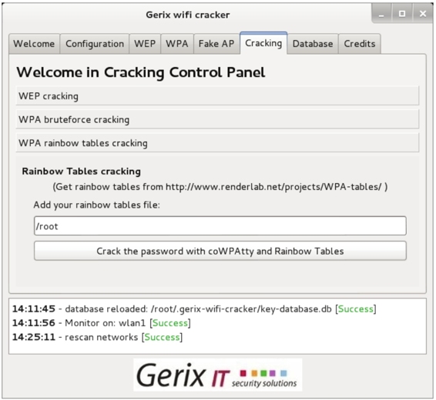The width and height of the screenshot is (436, 400).
Task: Open the Fake AP tab
Action: [216, 44]
